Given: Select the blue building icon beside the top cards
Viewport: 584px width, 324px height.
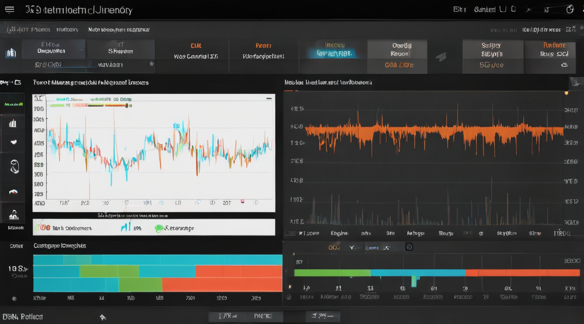Looking at the screenshot, I should [11, 53].
